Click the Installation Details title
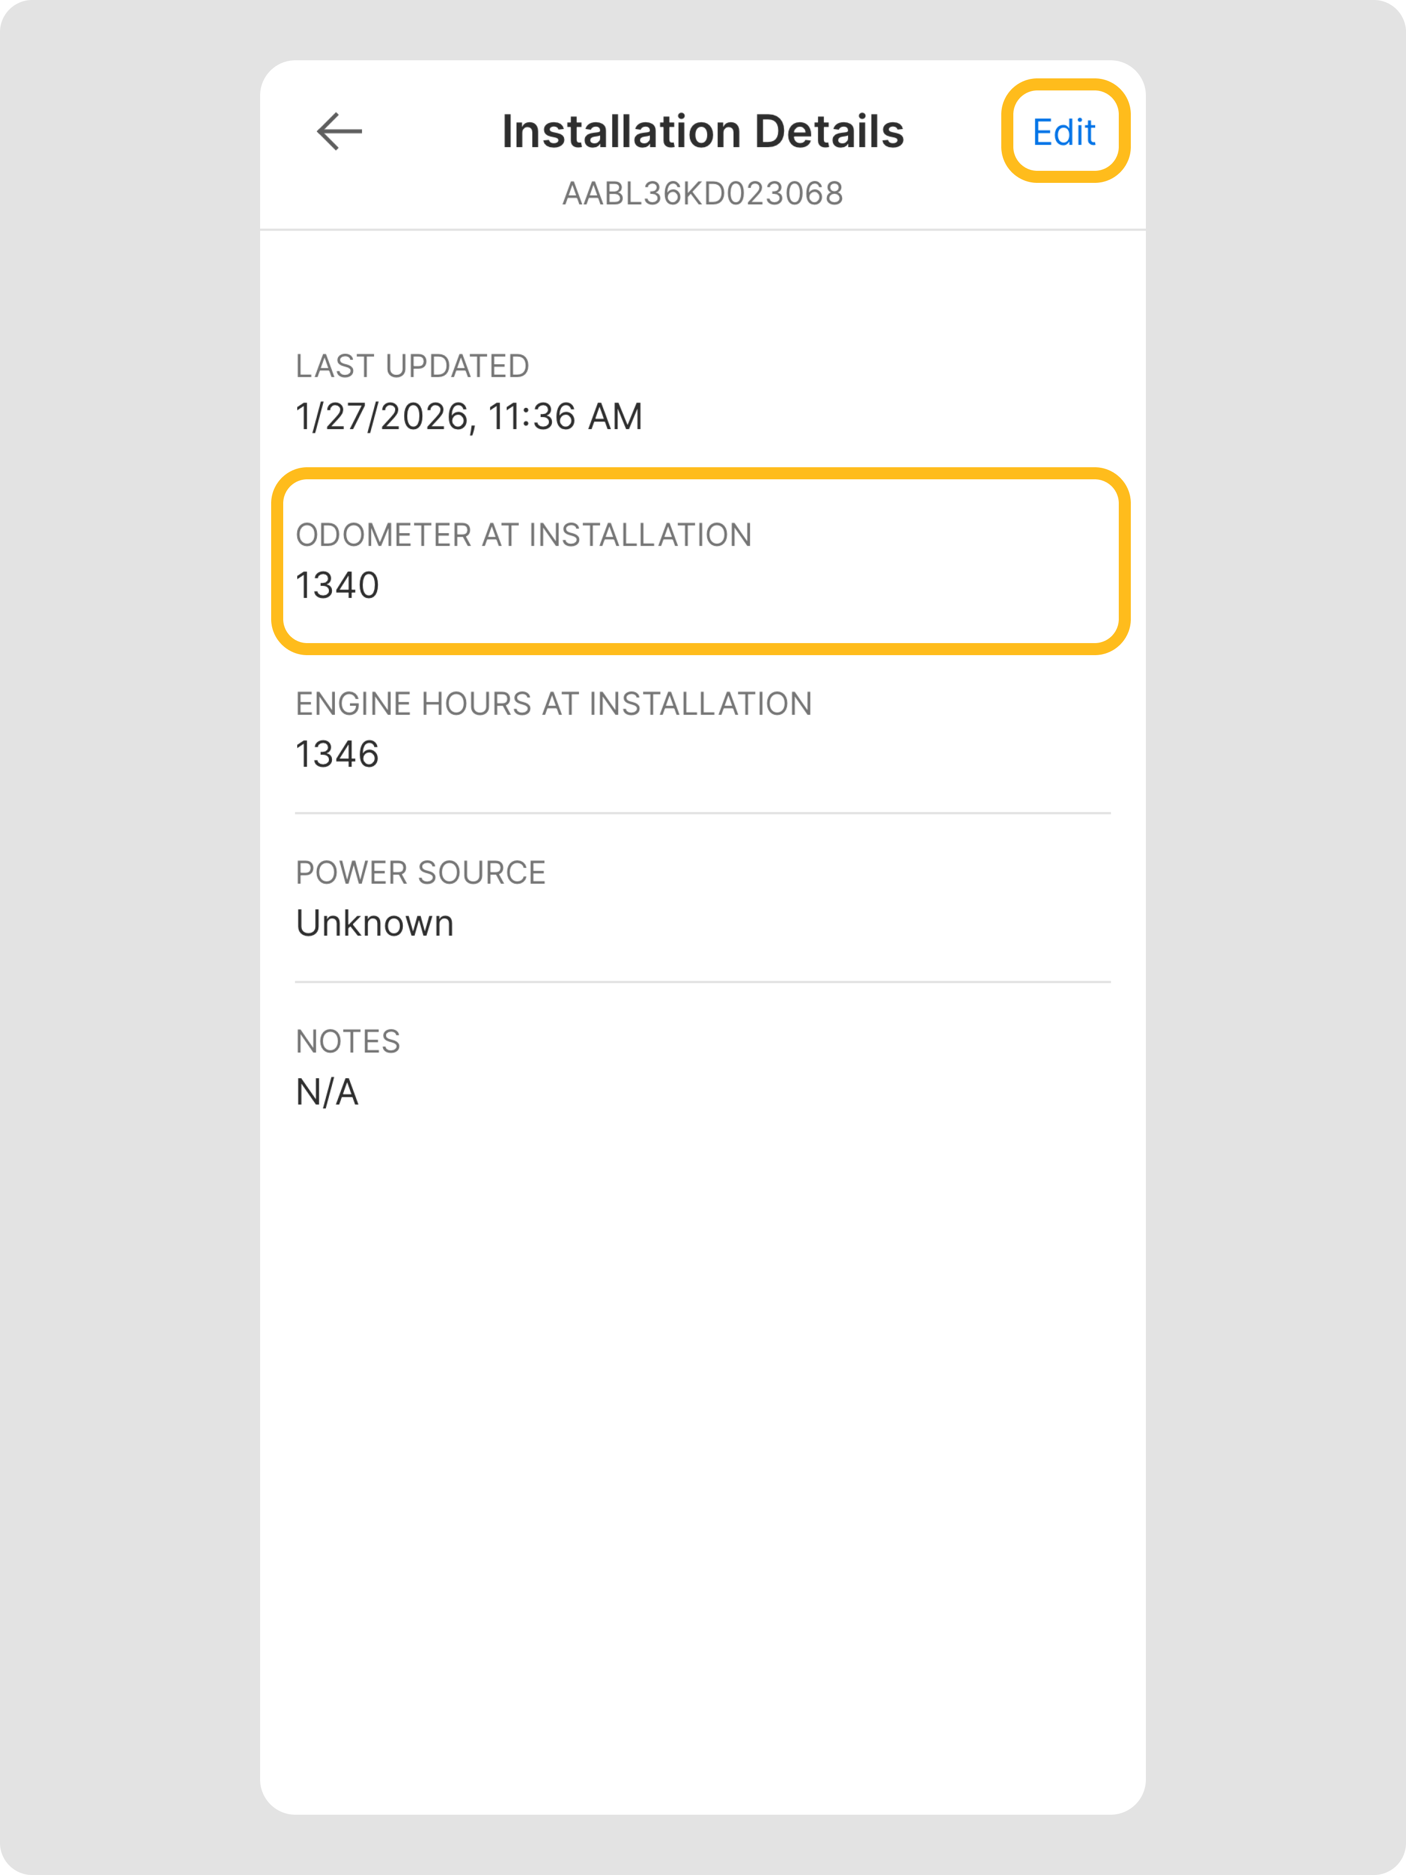This screenshot has width=1406, height=1875. coord(702,132)
